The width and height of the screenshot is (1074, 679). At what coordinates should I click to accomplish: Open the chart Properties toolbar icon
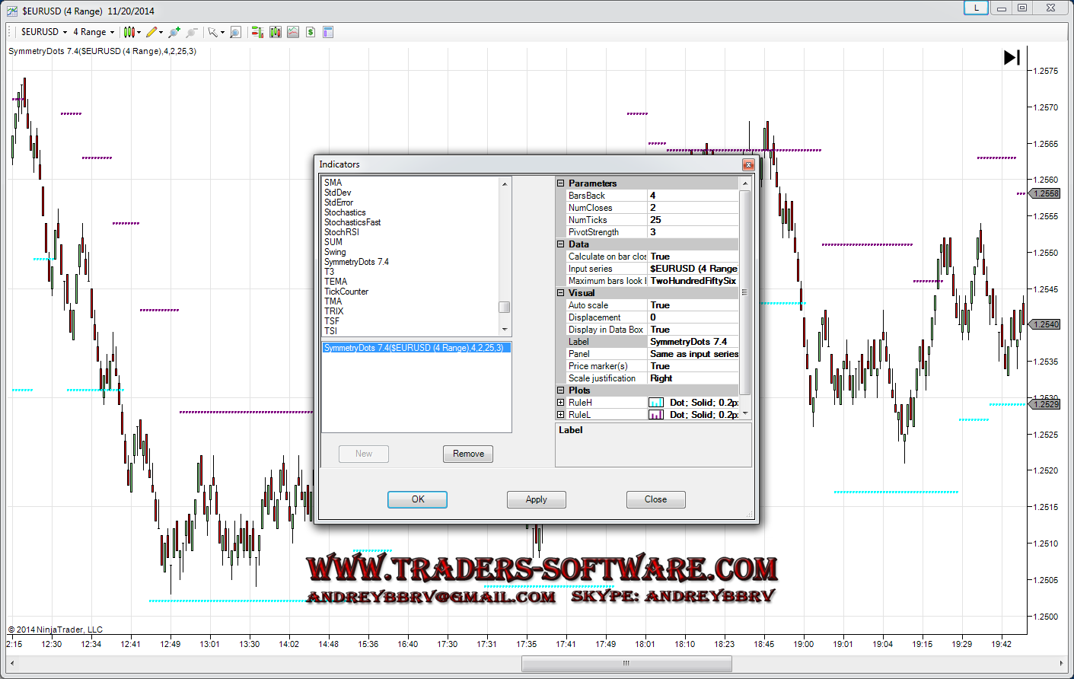click(x=328, y=32)
